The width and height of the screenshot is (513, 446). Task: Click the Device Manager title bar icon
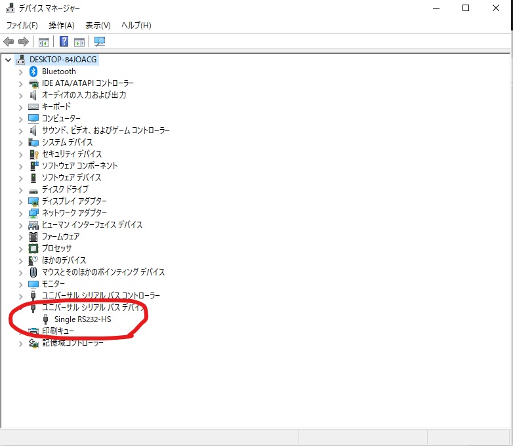pyautogui.click(x=10, y=8)
